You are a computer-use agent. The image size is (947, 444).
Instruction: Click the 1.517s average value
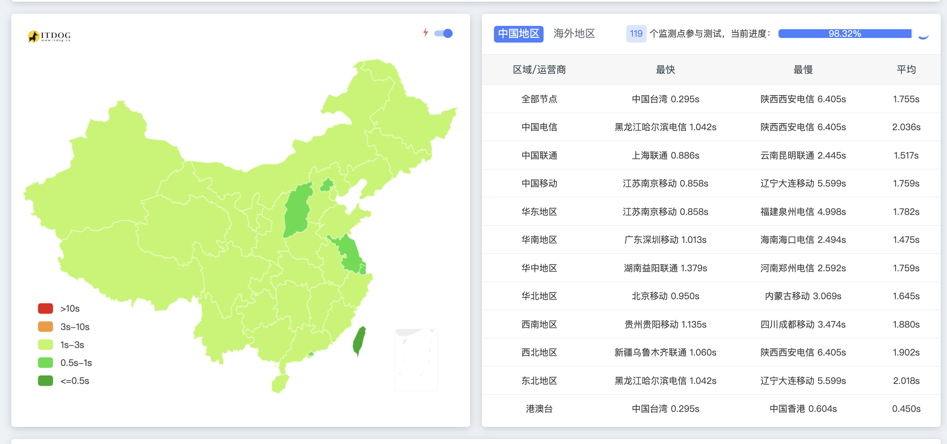[x=906, y=155]
